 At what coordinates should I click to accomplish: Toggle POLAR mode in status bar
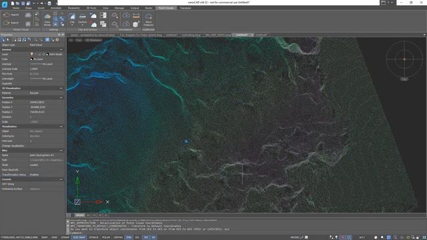point(106,237)
